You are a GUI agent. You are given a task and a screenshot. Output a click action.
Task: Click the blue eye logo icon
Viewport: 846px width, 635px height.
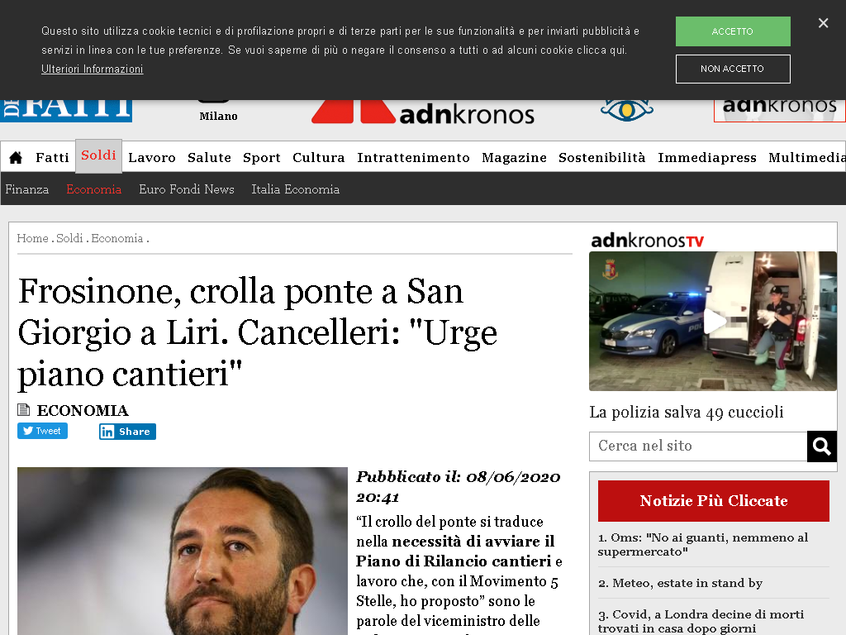click(x=627, y=110)
